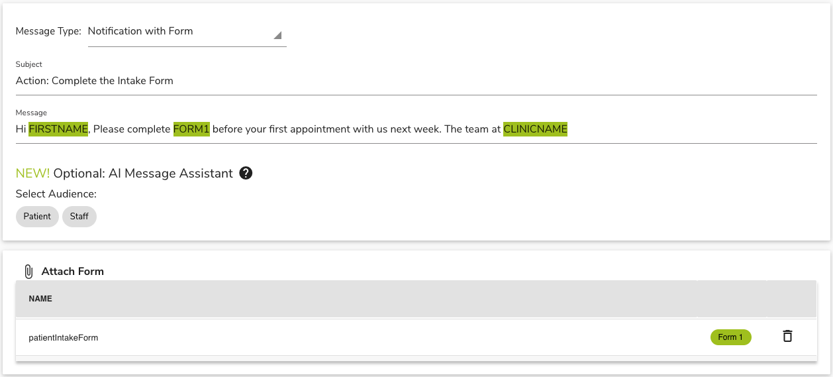The image size is (833, 377).
Task: Open the Message Type dropdown arrow
Action: point(277,35)
